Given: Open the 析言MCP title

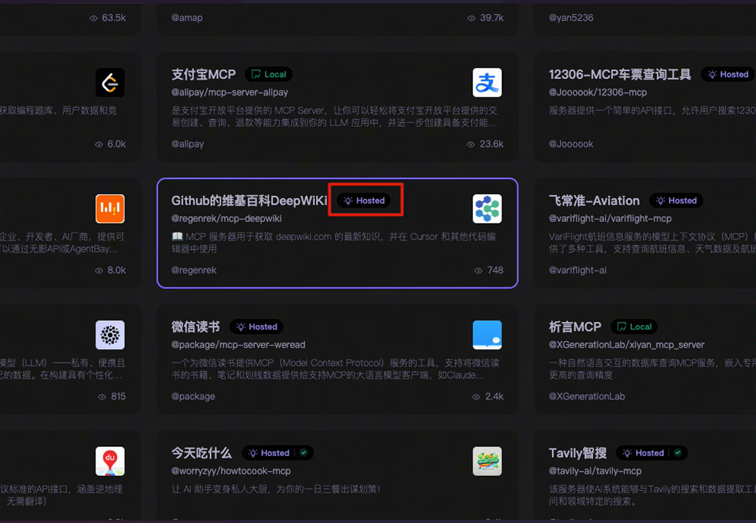Looking at the screenshot, I should [575, 327].
